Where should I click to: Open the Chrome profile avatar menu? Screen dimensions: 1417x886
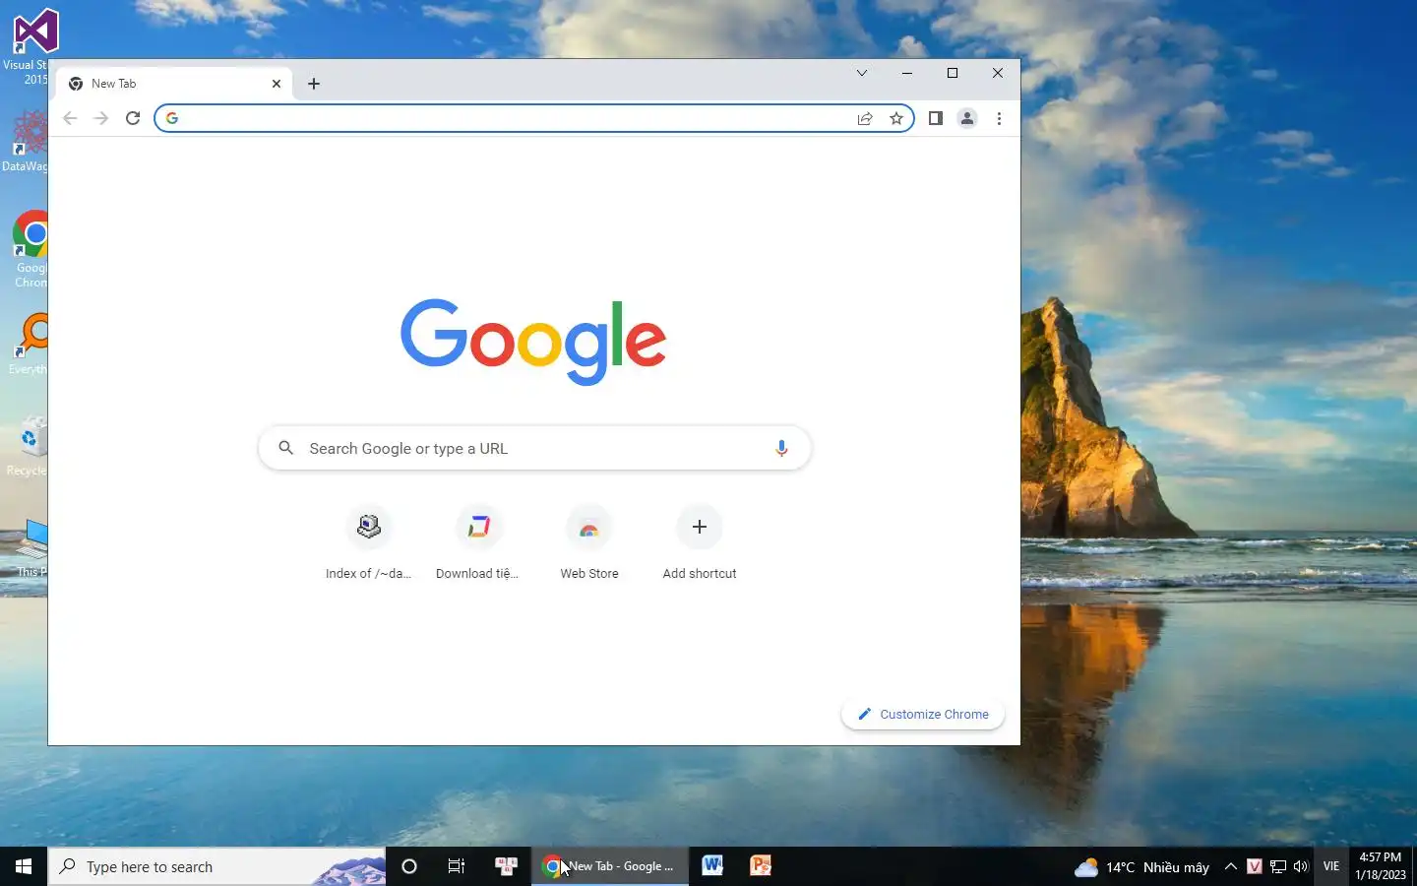(x=967, y=118)
